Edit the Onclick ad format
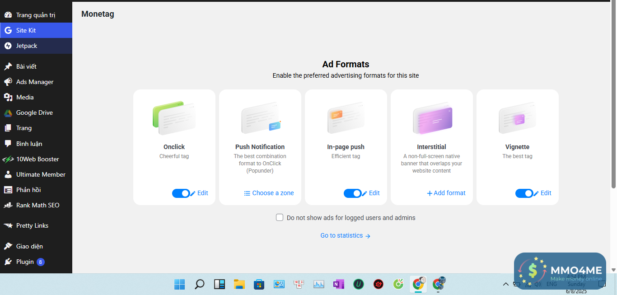This screenshot has height=295, width=617. pyautogui.click(x=199, y=193)
